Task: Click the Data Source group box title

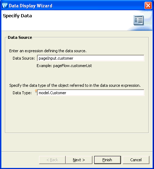Action: 20,37
